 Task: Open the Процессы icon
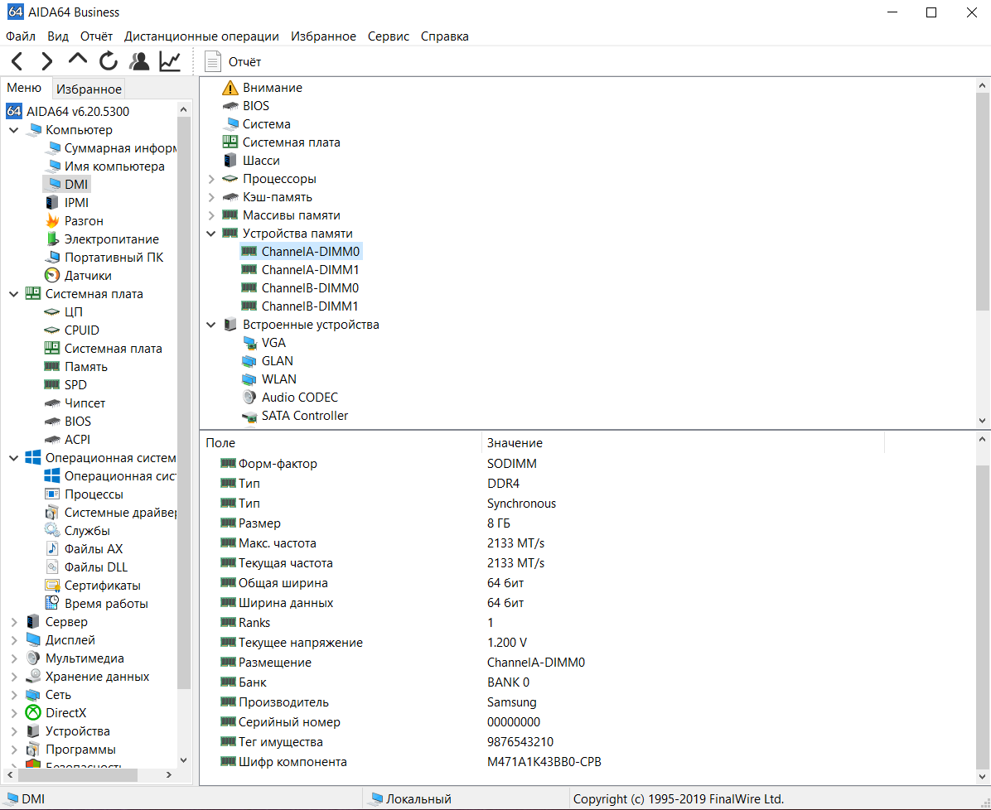point(52,494)
